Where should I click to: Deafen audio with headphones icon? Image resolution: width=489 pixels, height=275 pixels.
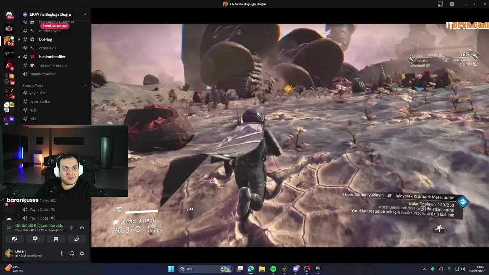[x=72, y=253]
